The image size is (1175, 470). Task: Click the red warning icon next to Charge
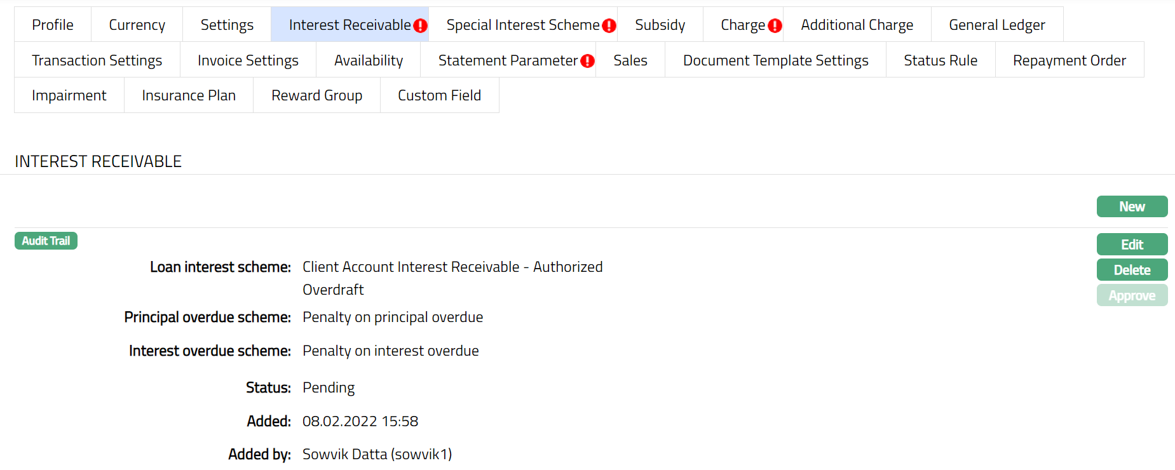click(775, 25)
